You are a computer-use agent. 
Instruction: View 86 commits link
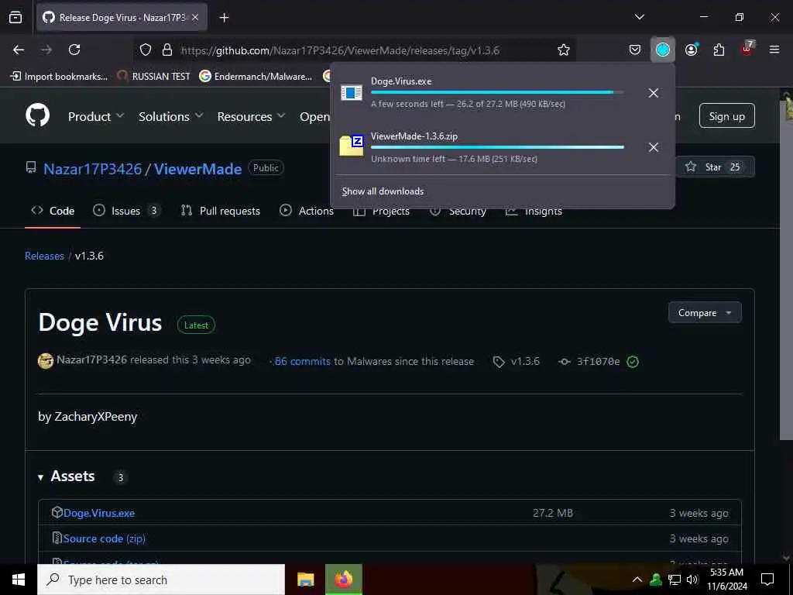point(303,361)
